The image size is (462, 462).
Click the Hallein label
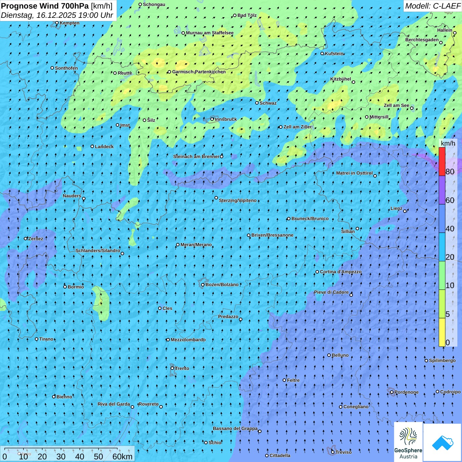(x=445, y=30)
